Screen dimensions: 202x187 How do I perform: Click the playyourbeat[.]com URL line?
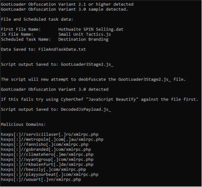pyautogui.click(x=50, y=175)
